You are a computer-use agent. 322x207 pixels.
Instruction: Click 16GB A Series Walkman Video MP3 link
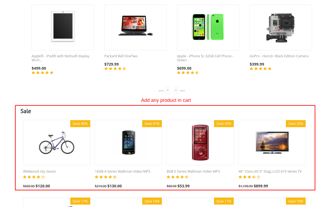pyautogui.click(x=122, y=172)
